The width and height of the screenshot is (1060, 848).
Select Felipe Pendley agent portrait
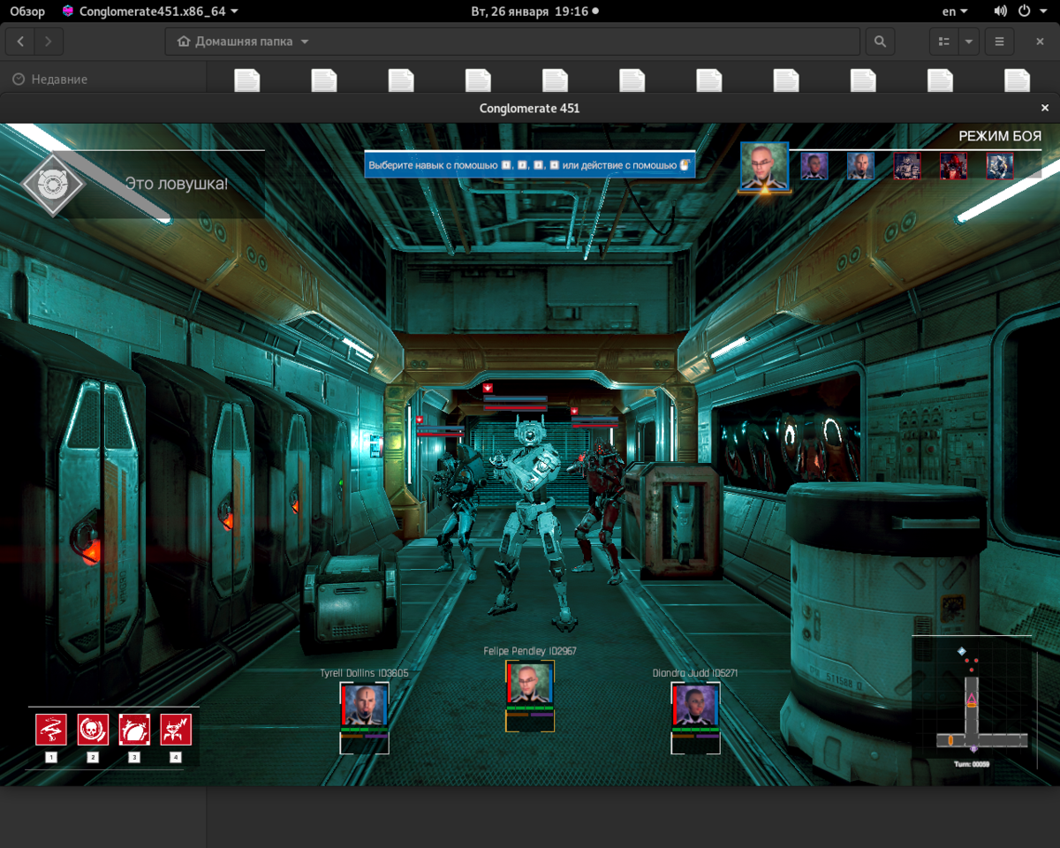tap(530, 683)
